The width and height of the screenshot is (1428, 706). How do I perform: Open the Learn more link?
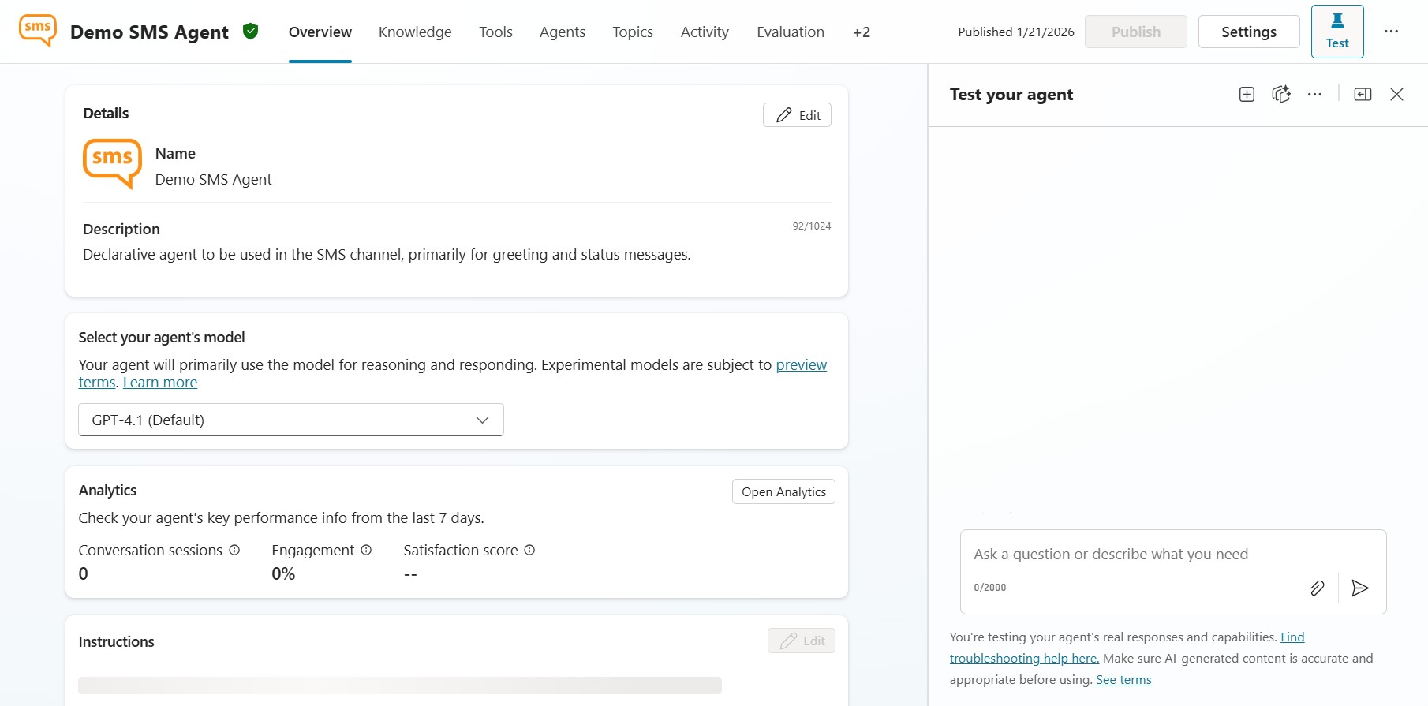pos(160,383)
